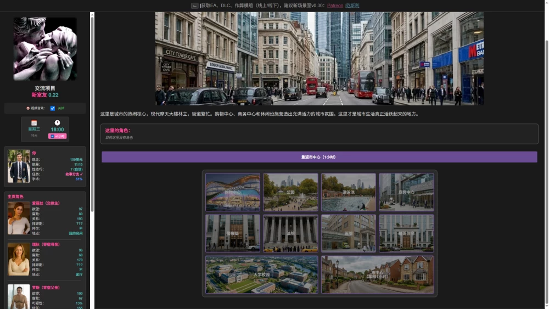The width and height of the screenshot is (549, 309).
Task: Click the 星期三 weekday label
Action: click(x=34, y=129)
